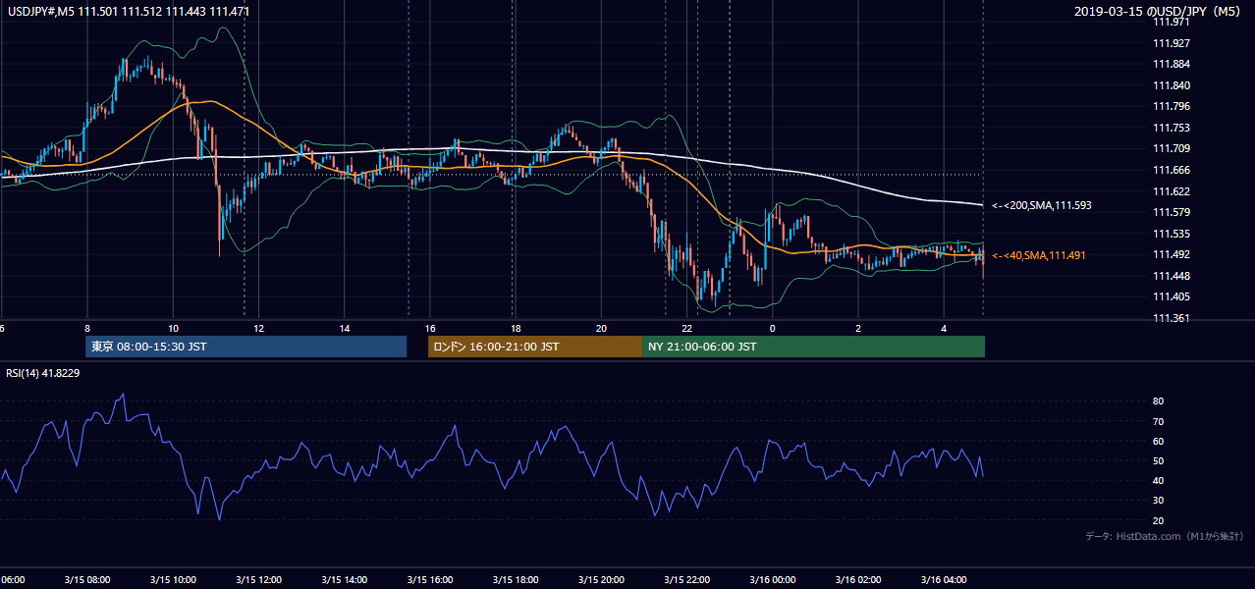This screenshot has height=589, width=1255.
Task: Click the 3/15 18:00 date label
Action: click(516, 579)
